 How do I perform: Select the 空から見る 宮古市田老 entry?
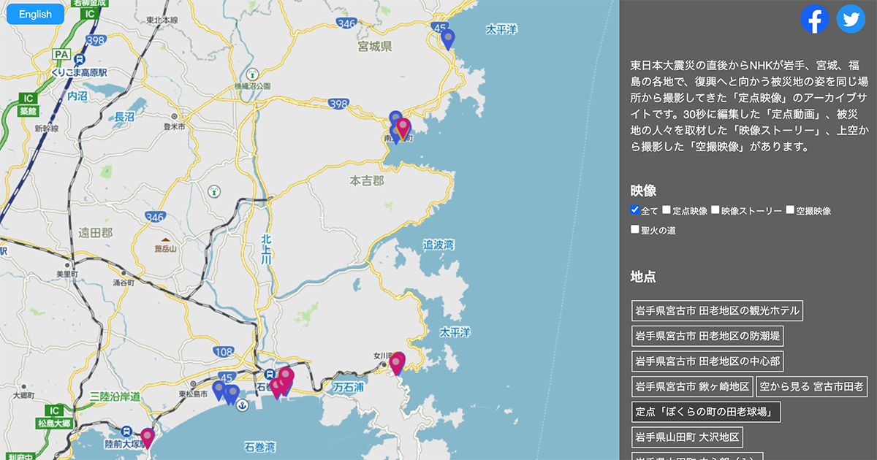coord(811,386)
